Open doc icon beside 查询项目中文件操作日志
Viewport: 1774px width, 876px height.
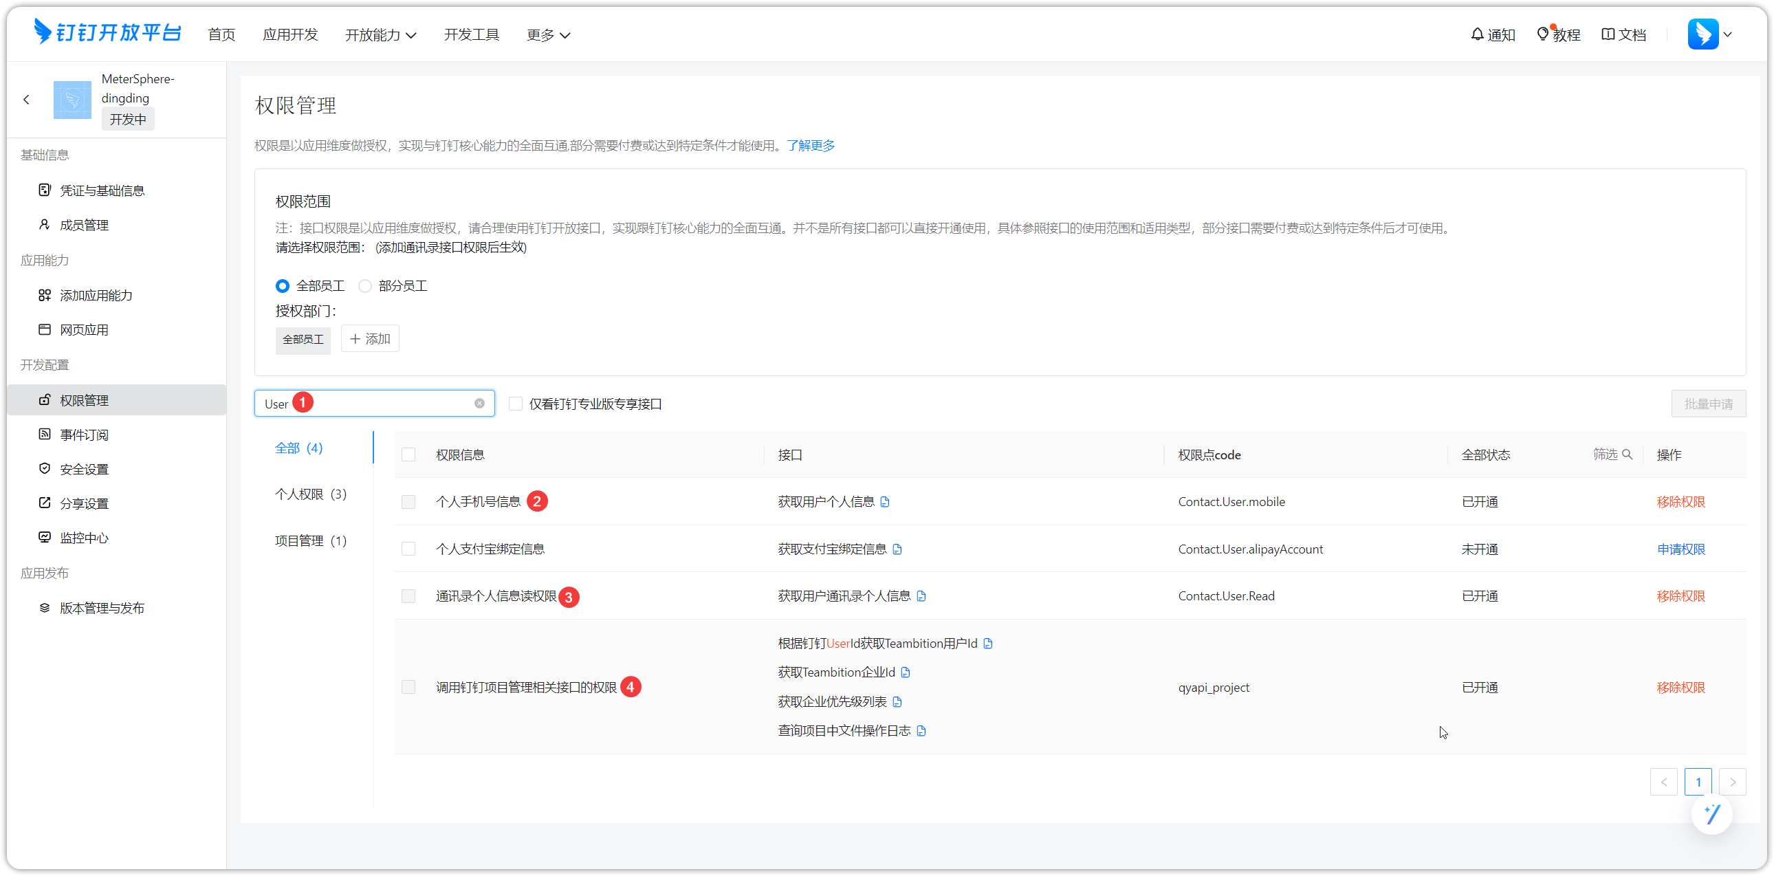pos(921,731)
